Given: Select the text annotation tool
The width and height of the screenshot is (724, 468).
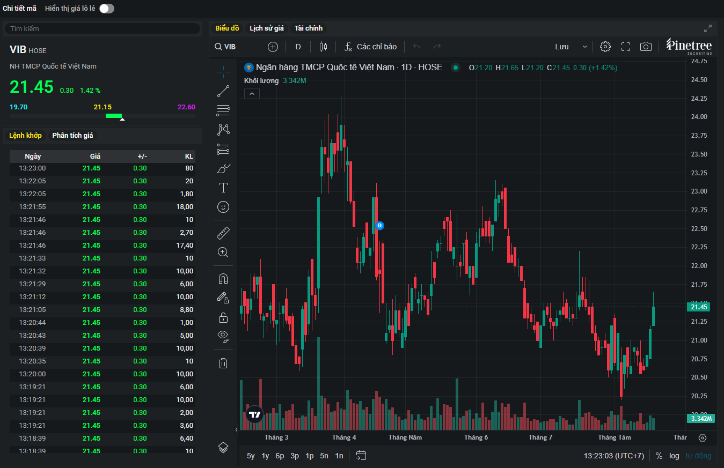Looking at the screenshot, I should coord(223,188).
